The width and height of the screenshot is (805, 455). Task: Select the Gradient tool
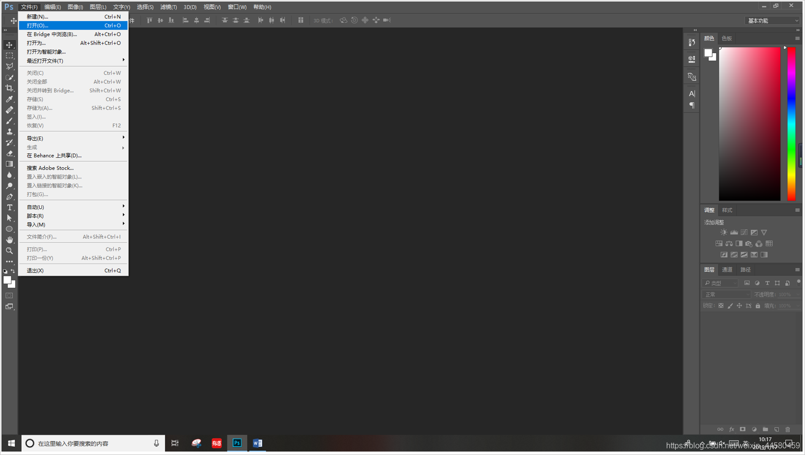coord(9,164)
